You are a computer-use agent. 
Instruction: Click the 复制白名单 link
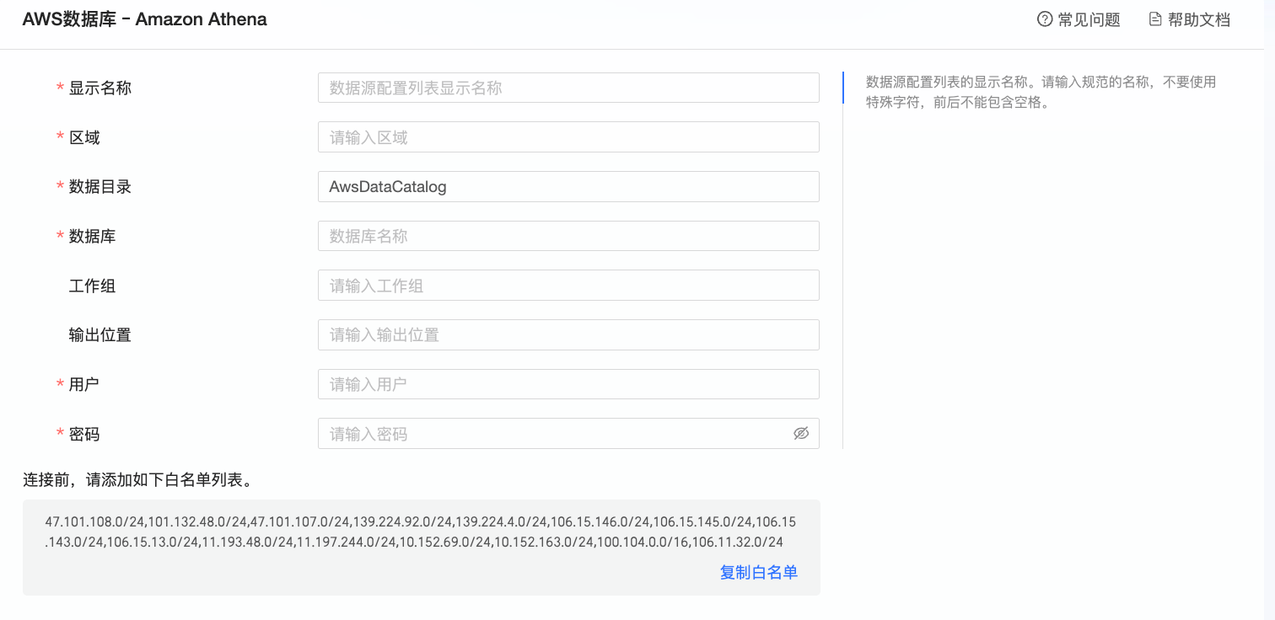[x=758, y=573]
